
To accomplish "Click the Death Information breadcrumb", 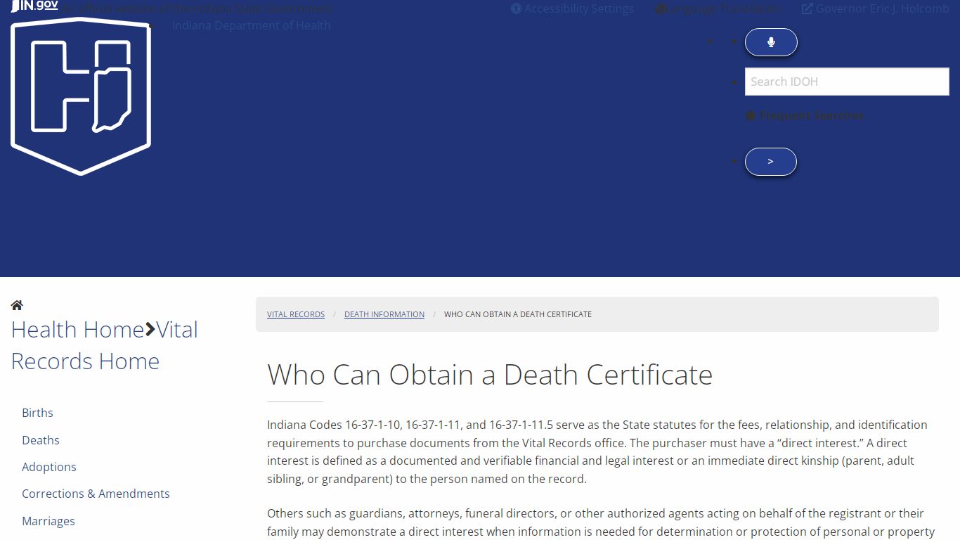I will coord(384,314).
